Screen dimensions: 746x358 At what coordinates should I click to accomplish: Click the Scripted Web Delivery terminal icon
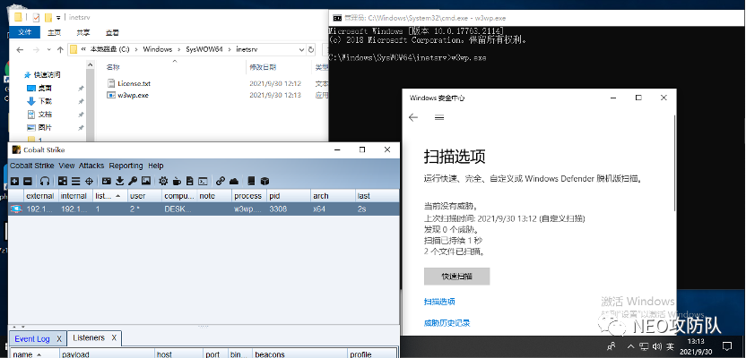click(203, 181)
